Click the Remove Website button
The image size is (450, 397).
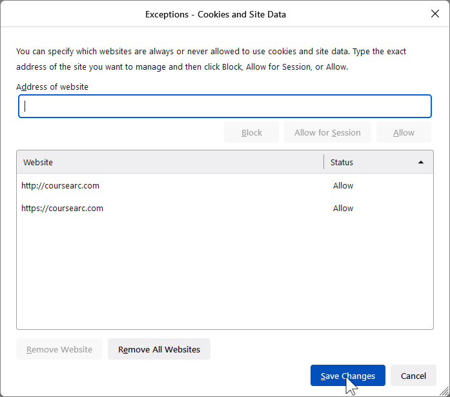(x=59, y=349)
